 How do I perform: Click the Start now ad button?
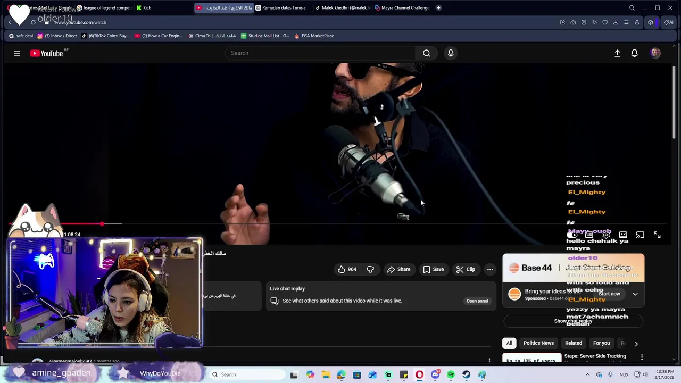609,294
